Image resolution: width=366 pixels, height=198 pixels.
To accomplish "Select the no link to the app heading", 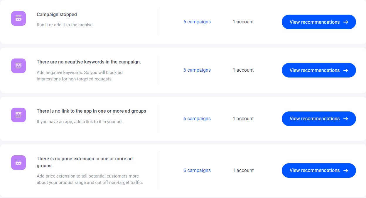I will 91,111.
